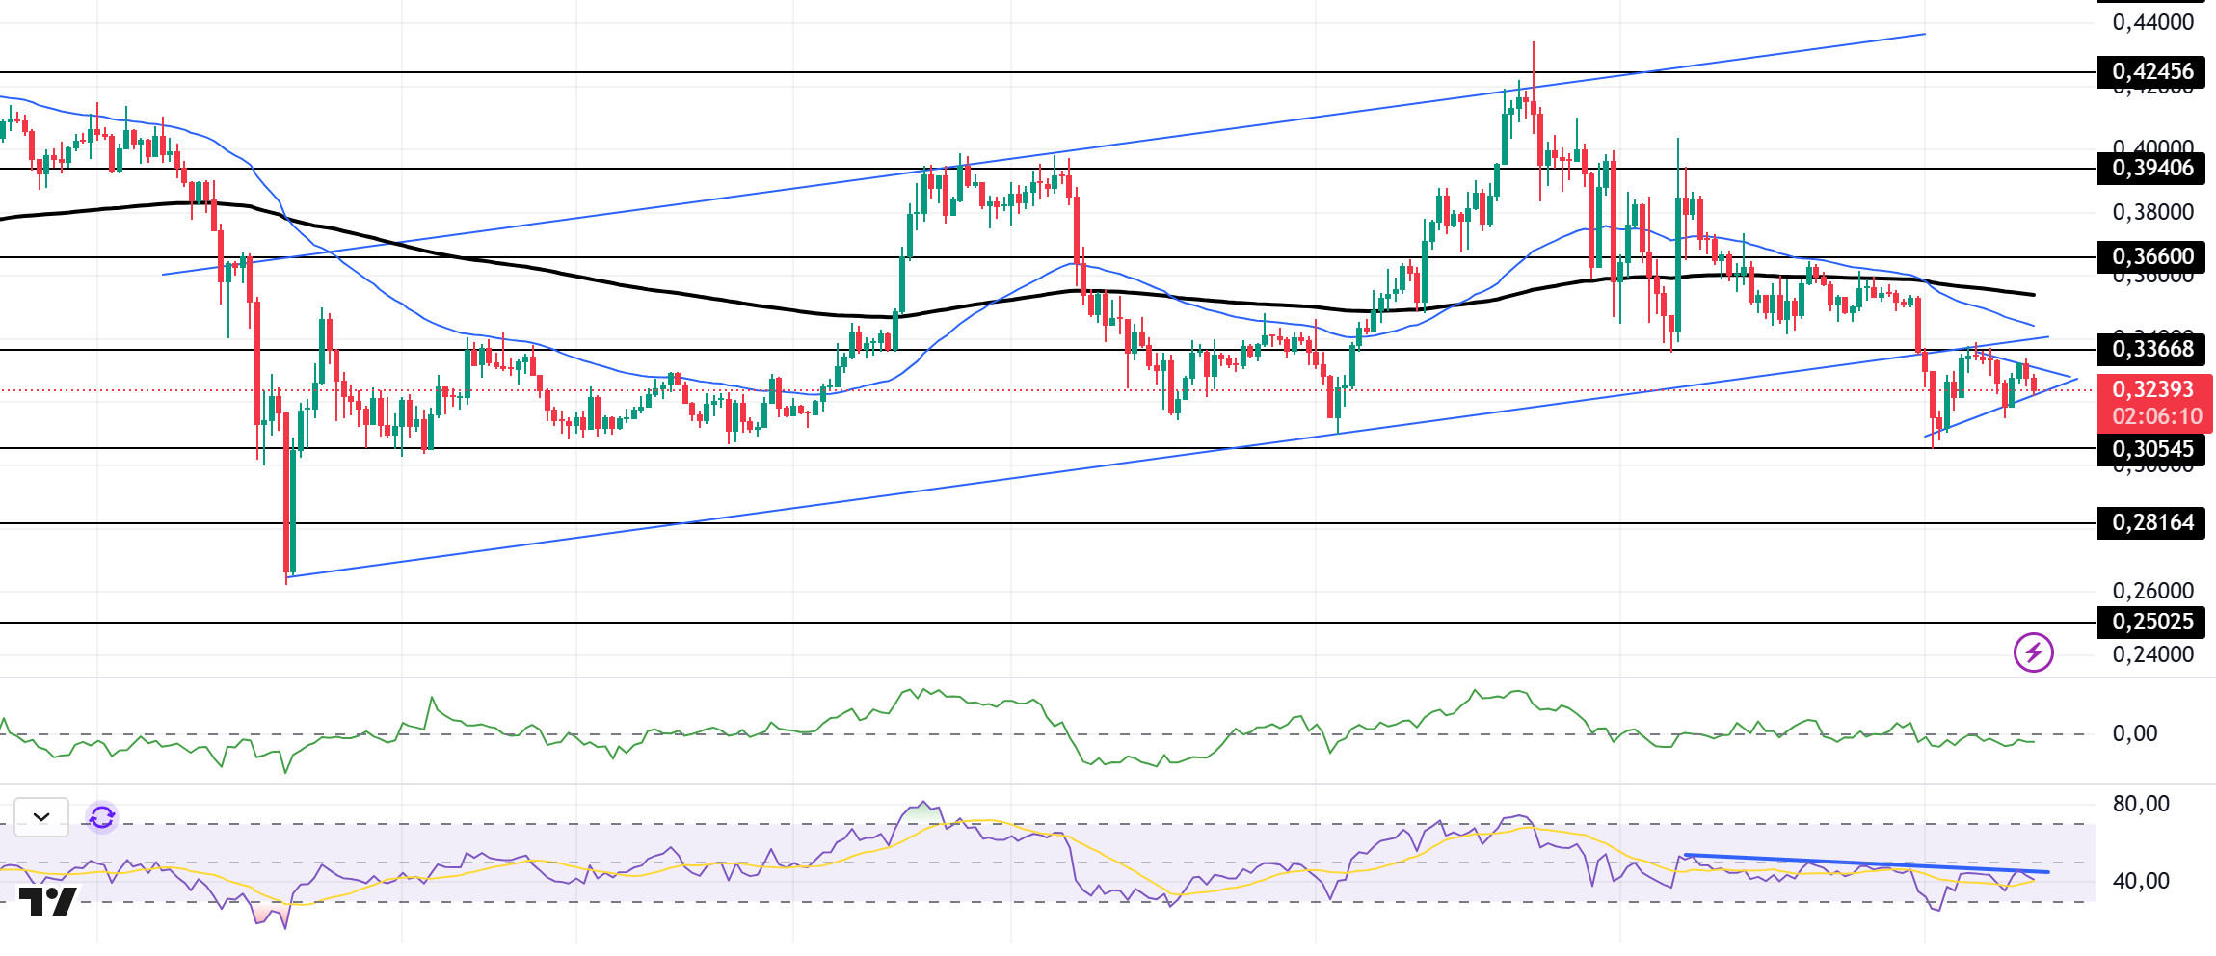Screen dimensions: 2216x956
Task: Select the 0,33668 price level label
Action: pyautogui.click(x=2151, y=349)
